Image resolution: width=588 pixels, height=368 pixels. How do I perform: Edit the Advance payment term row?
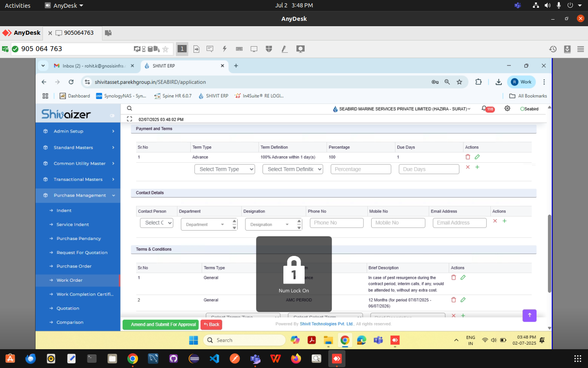coord(477,157)
